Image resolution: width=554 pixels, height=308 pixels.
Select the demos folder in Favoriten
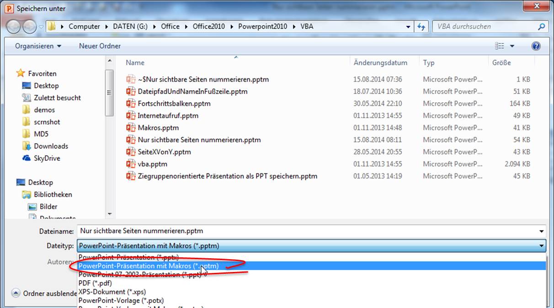point(44,110)
